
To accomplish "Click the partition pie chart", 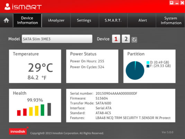I will pyautogui.click(x=135, y=71).
